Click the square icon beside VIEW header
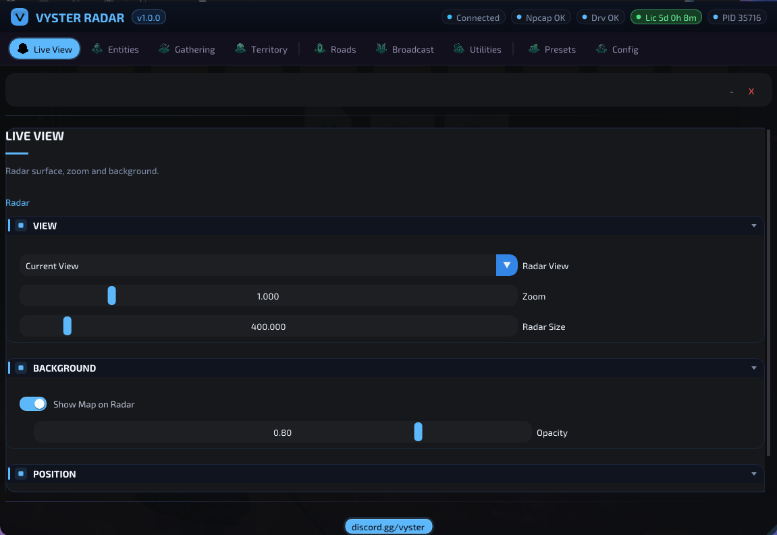This screenshot has height=535, width=777. pyautogui.click(x=21, y=225)
